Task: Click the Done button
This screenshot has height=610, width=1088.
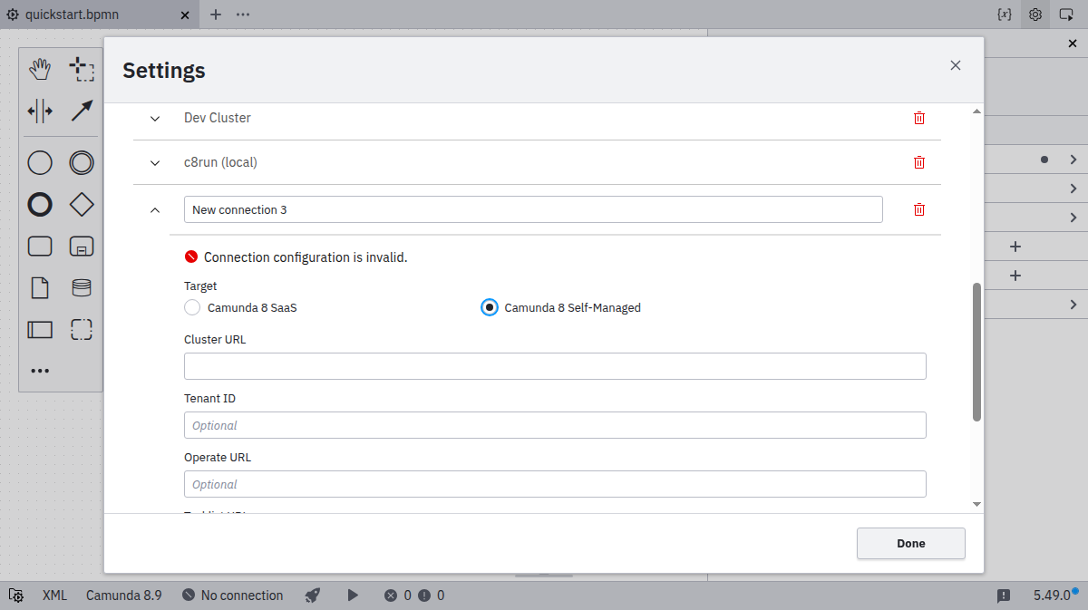Action: (x=911, y=543)
